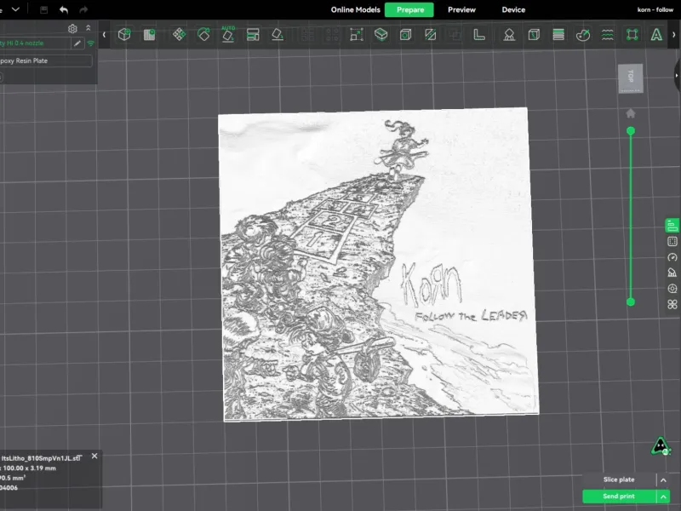Click the filament spool icon in right sidebar
Viewport: 681px width, 511px height.
click(x=672, y=289)
